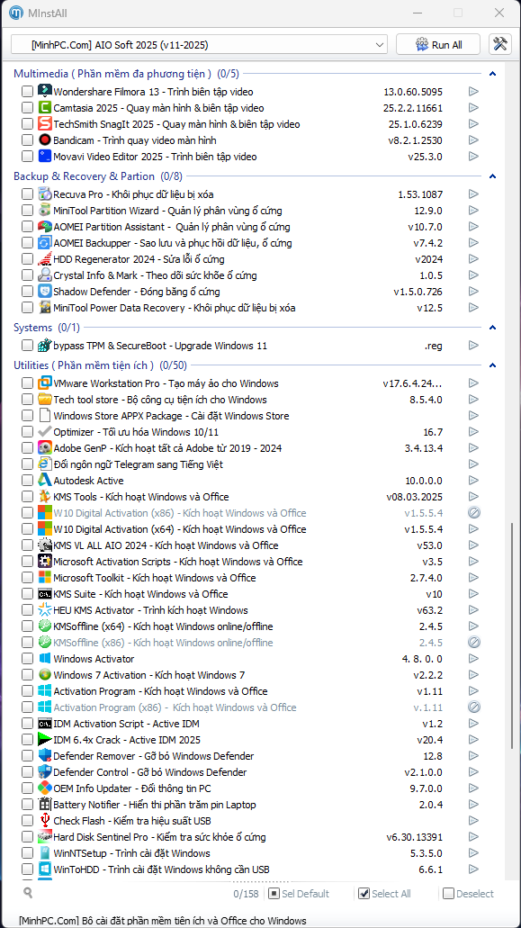Click the Camtasia 2025 app icon
This screenshot has width=521, height=928.
[45, 108]
